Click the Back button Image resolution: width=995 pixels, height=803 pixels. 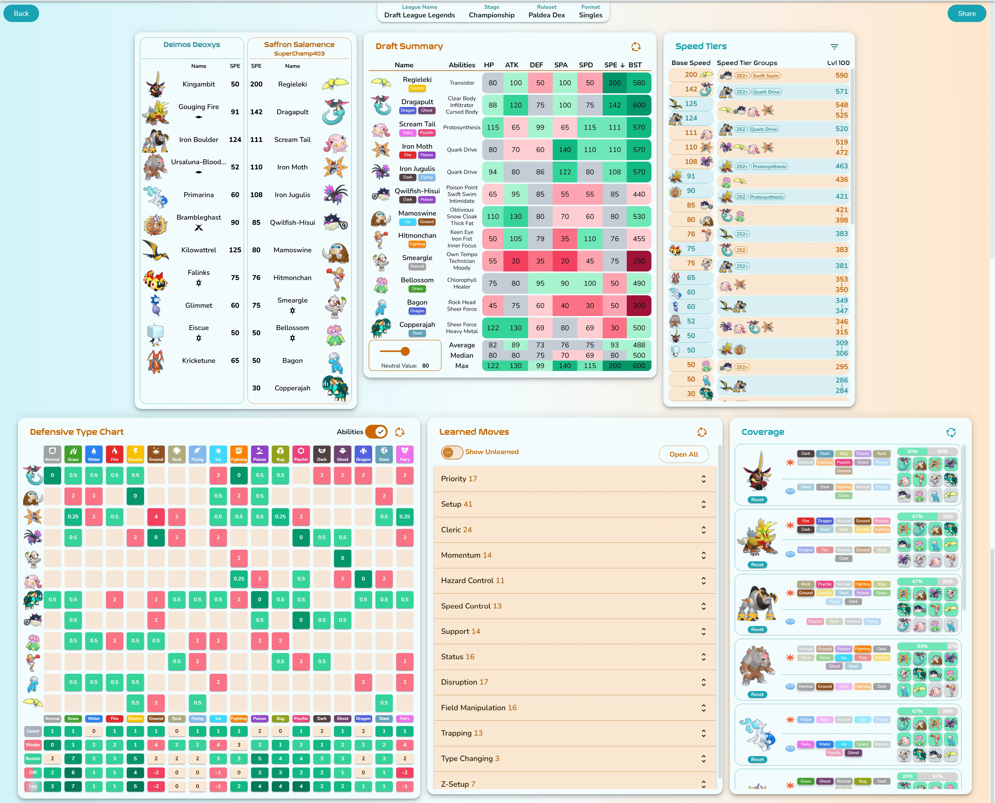21,13
